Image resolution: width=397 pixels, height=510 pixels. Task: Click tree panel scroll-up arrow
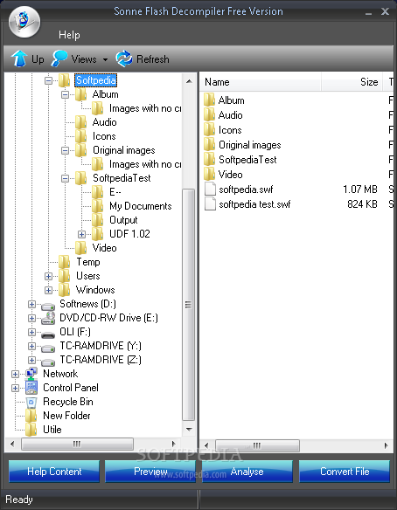(189, 81)
